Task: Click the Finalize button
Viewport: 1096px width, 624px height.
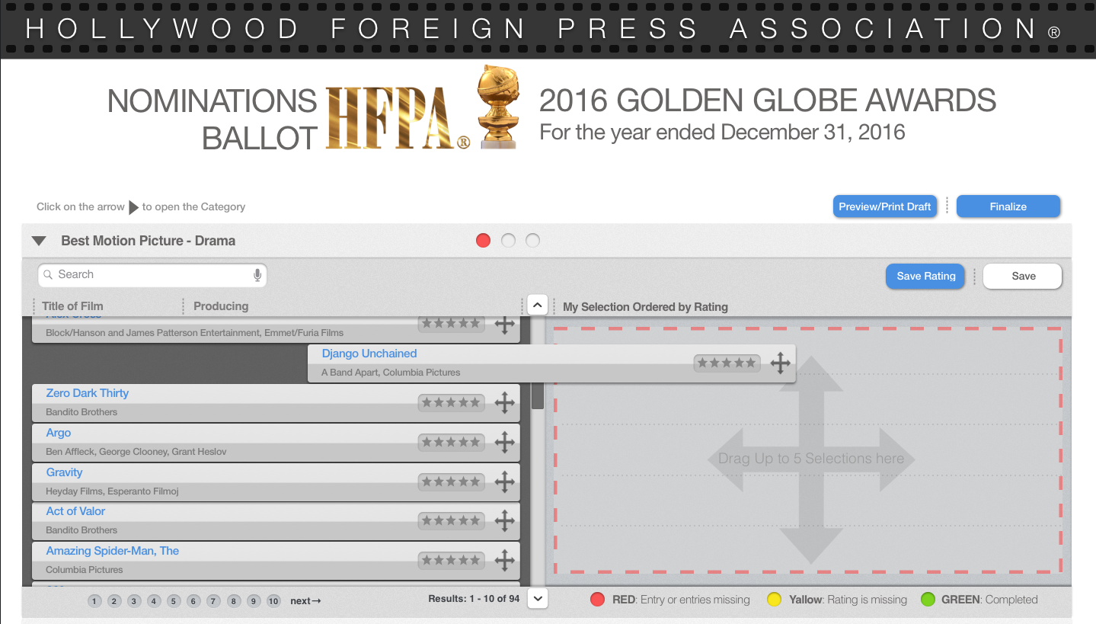Action: 1008,206
